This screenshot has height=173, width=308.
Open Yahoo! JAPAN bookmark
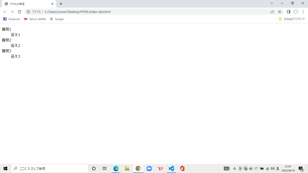pyautogui.click(x=34, y=19)
